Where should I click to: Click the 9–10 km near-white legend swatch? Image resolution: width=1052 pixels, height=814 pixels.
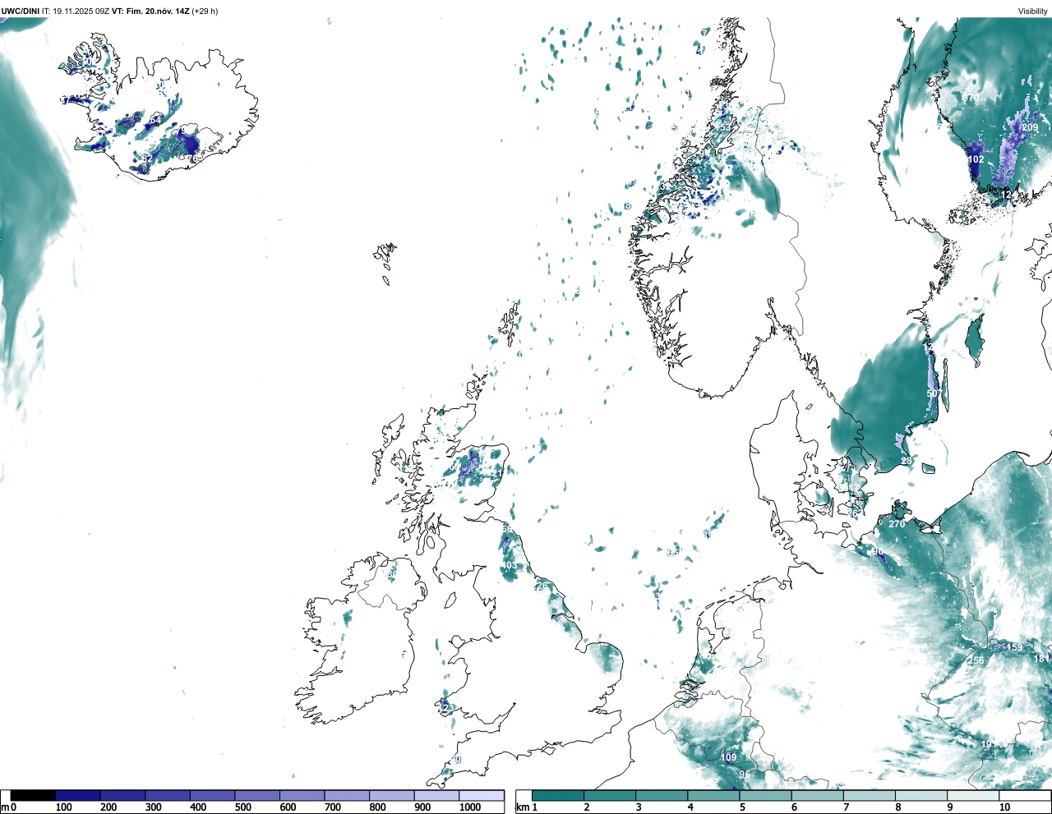(x=975, y=795)
